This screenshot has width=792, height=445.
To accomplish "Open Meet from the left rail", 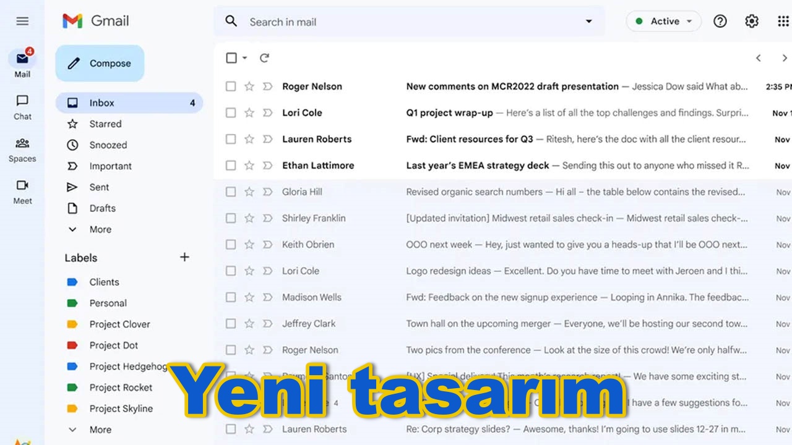I will (x=22, y=191).
